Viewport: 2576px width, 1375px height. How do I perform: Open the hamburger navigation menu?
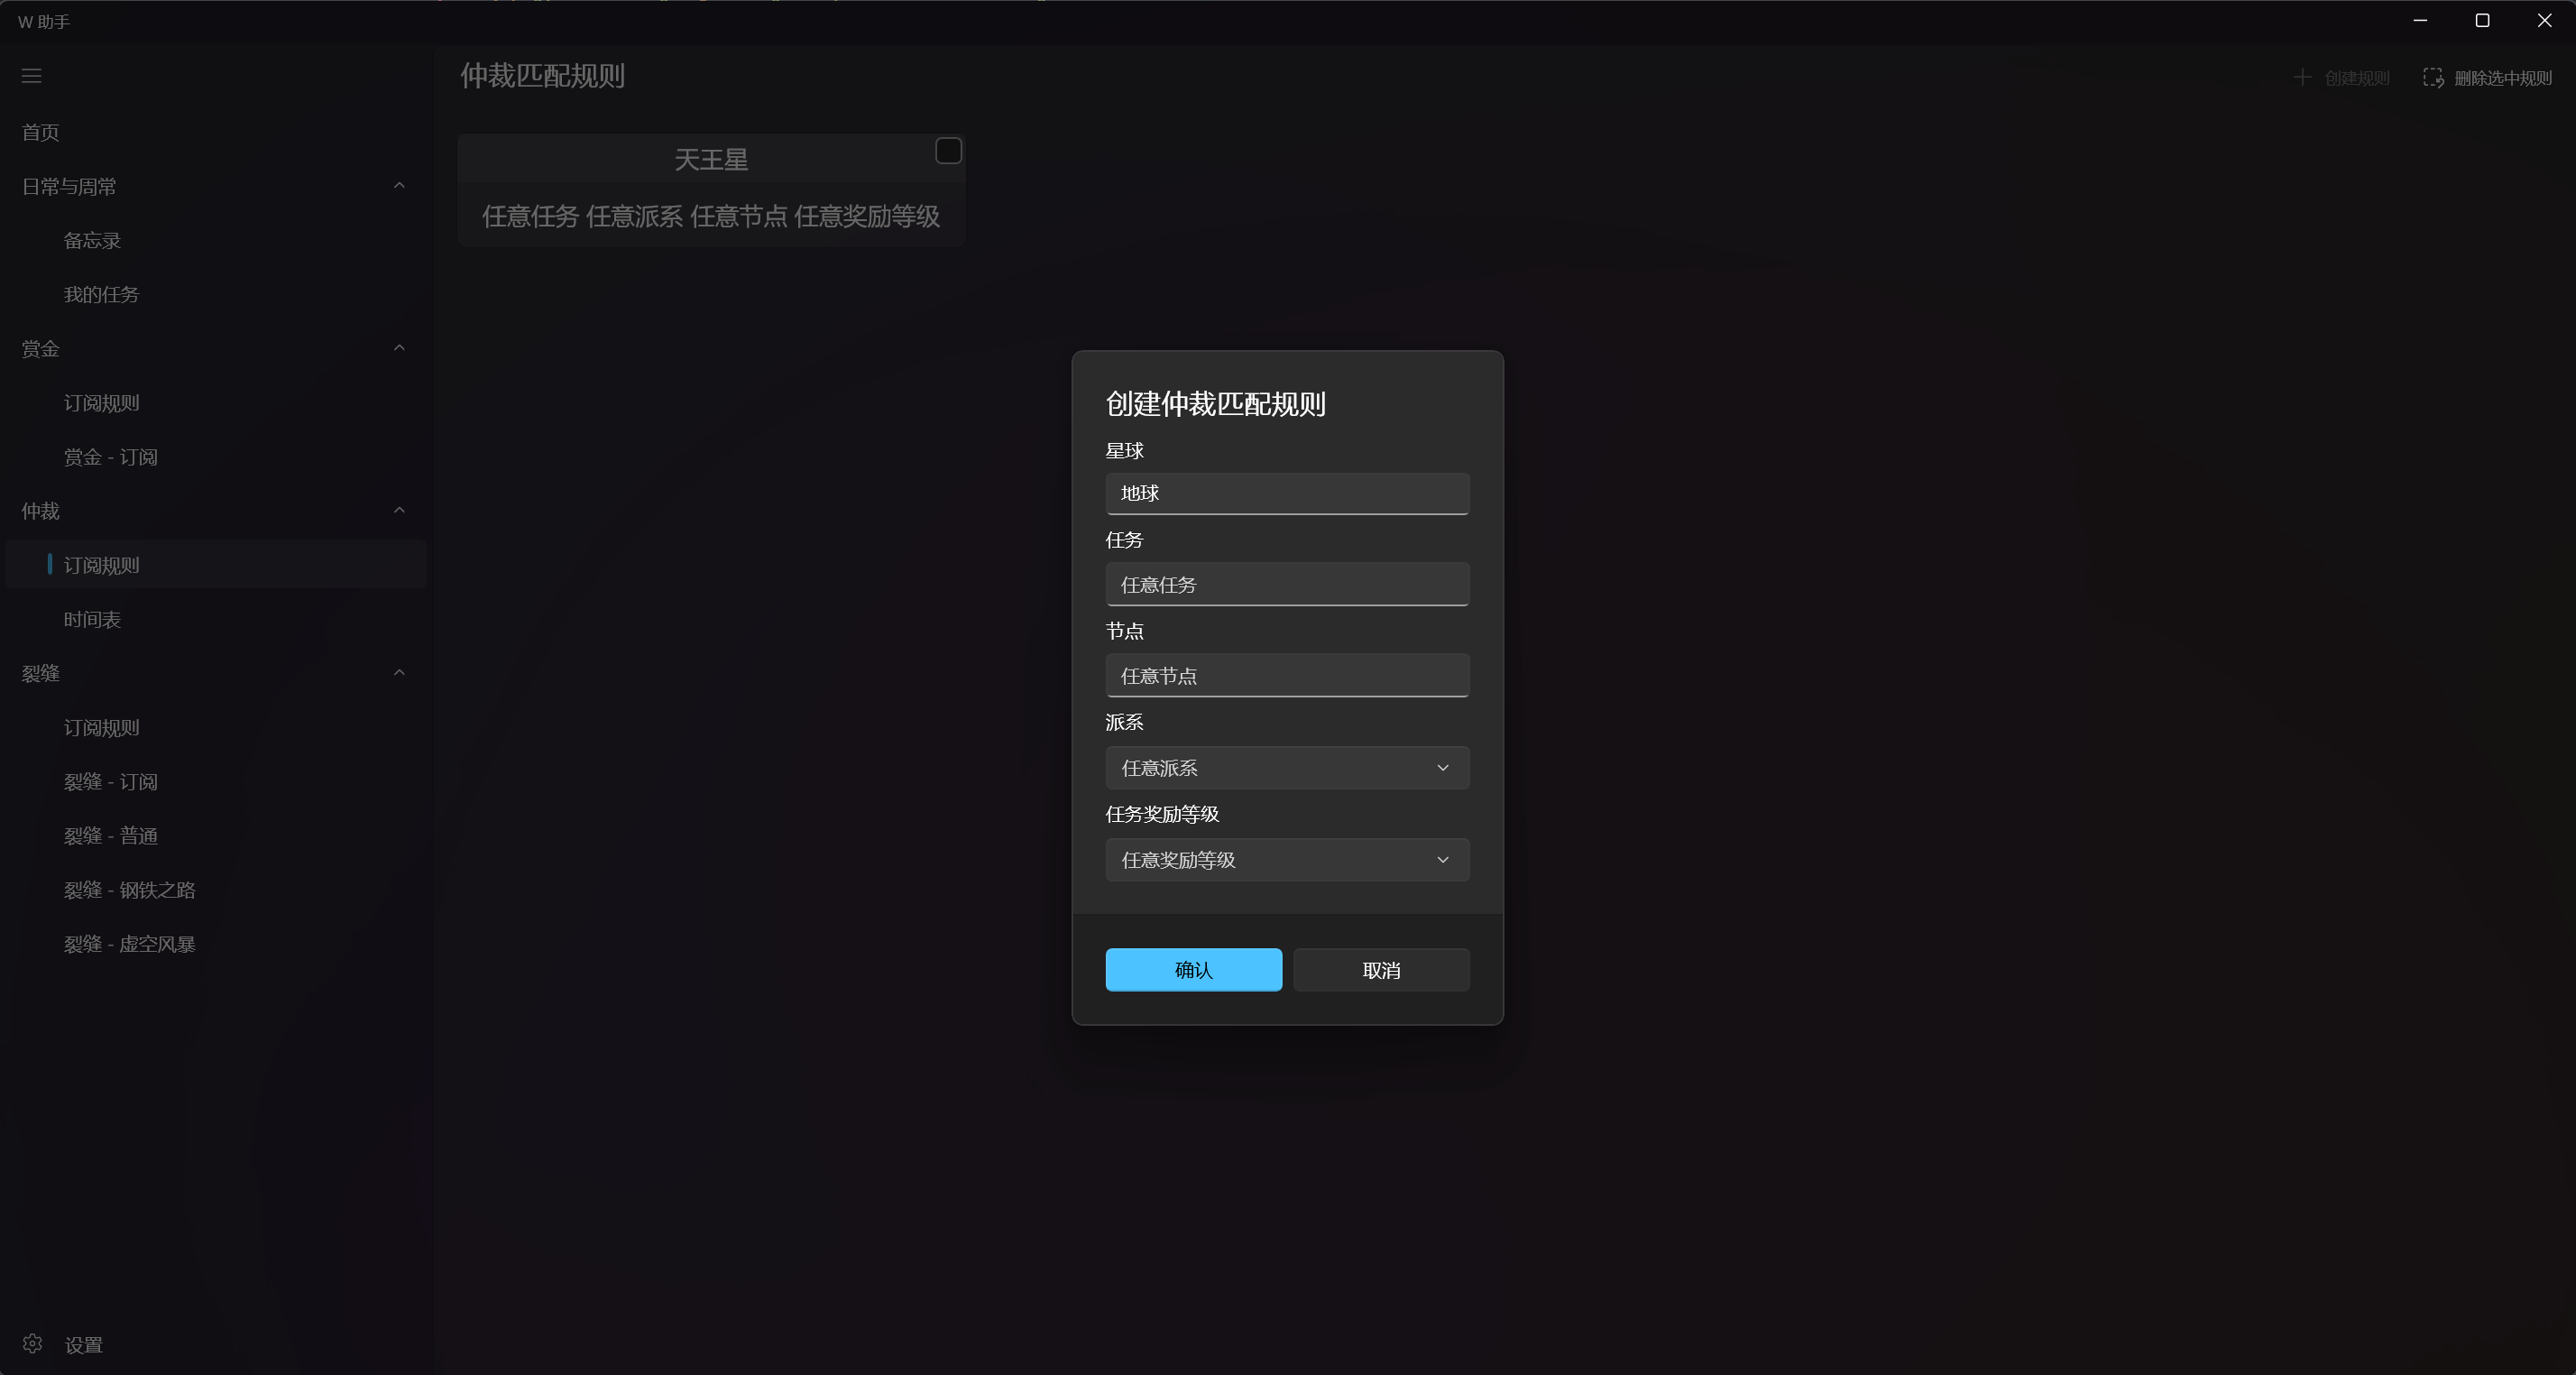click(31, 76)
